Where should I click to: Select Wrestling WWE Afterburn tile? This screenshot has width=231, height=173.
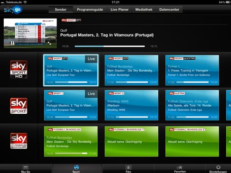[x=131, y=105]
